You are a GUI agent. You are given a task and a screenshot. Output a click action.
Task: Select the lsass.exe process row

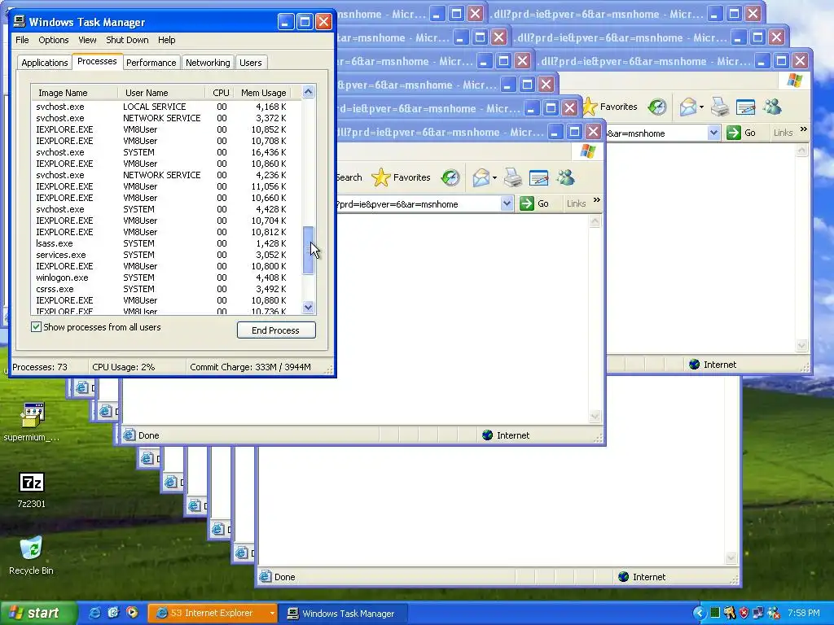[166, 243]
